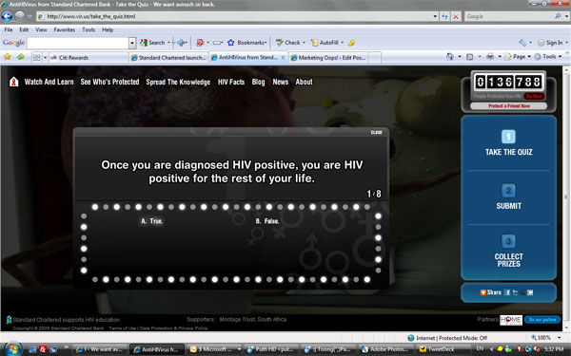
Task: Open the Favorites menu
Action: click(x=65, y=29)
